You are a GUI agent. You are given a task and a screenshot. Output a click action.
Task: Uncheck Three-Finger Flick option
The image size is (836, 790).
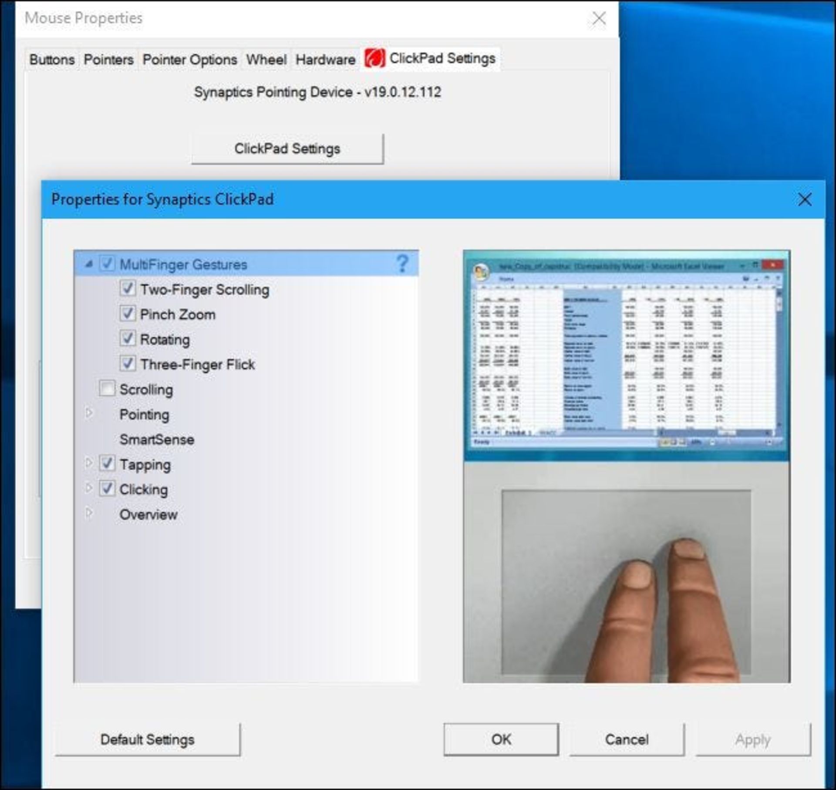click(128, 364)
